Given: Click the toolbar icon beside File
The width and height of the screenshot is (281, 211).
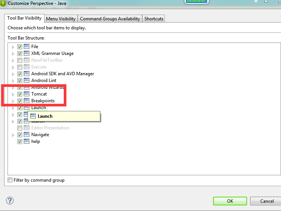Looking at the screenshot, I should 26,47.
